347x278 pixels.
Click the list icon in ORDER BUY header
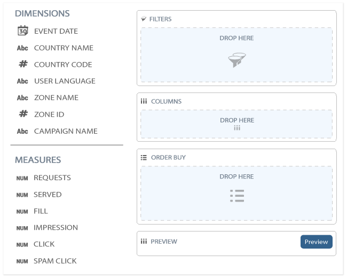(144, 157)
